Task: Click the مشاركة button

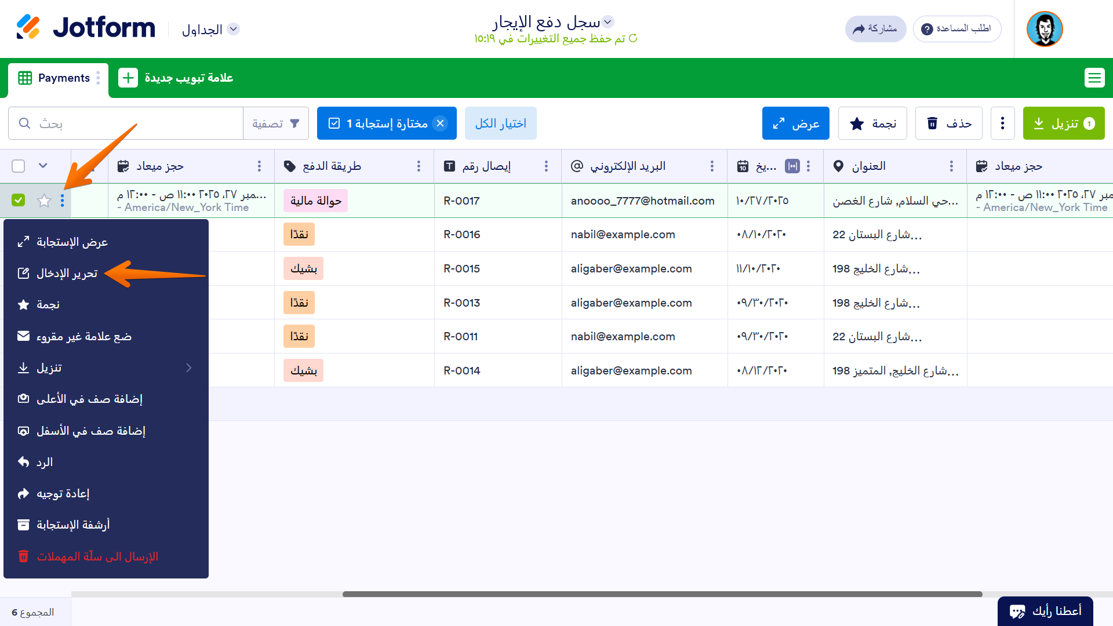Action: pyautogui.click(x=875, y=29)
